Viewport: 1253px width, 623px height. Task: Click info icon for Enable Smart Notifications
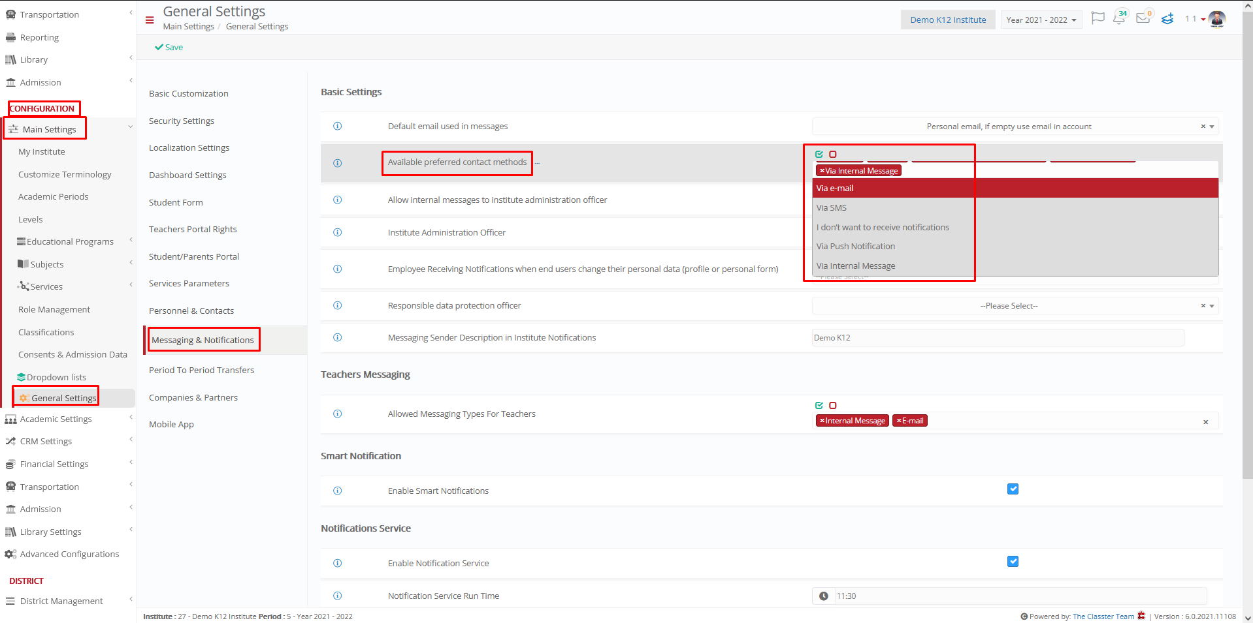tap(338, 491)
